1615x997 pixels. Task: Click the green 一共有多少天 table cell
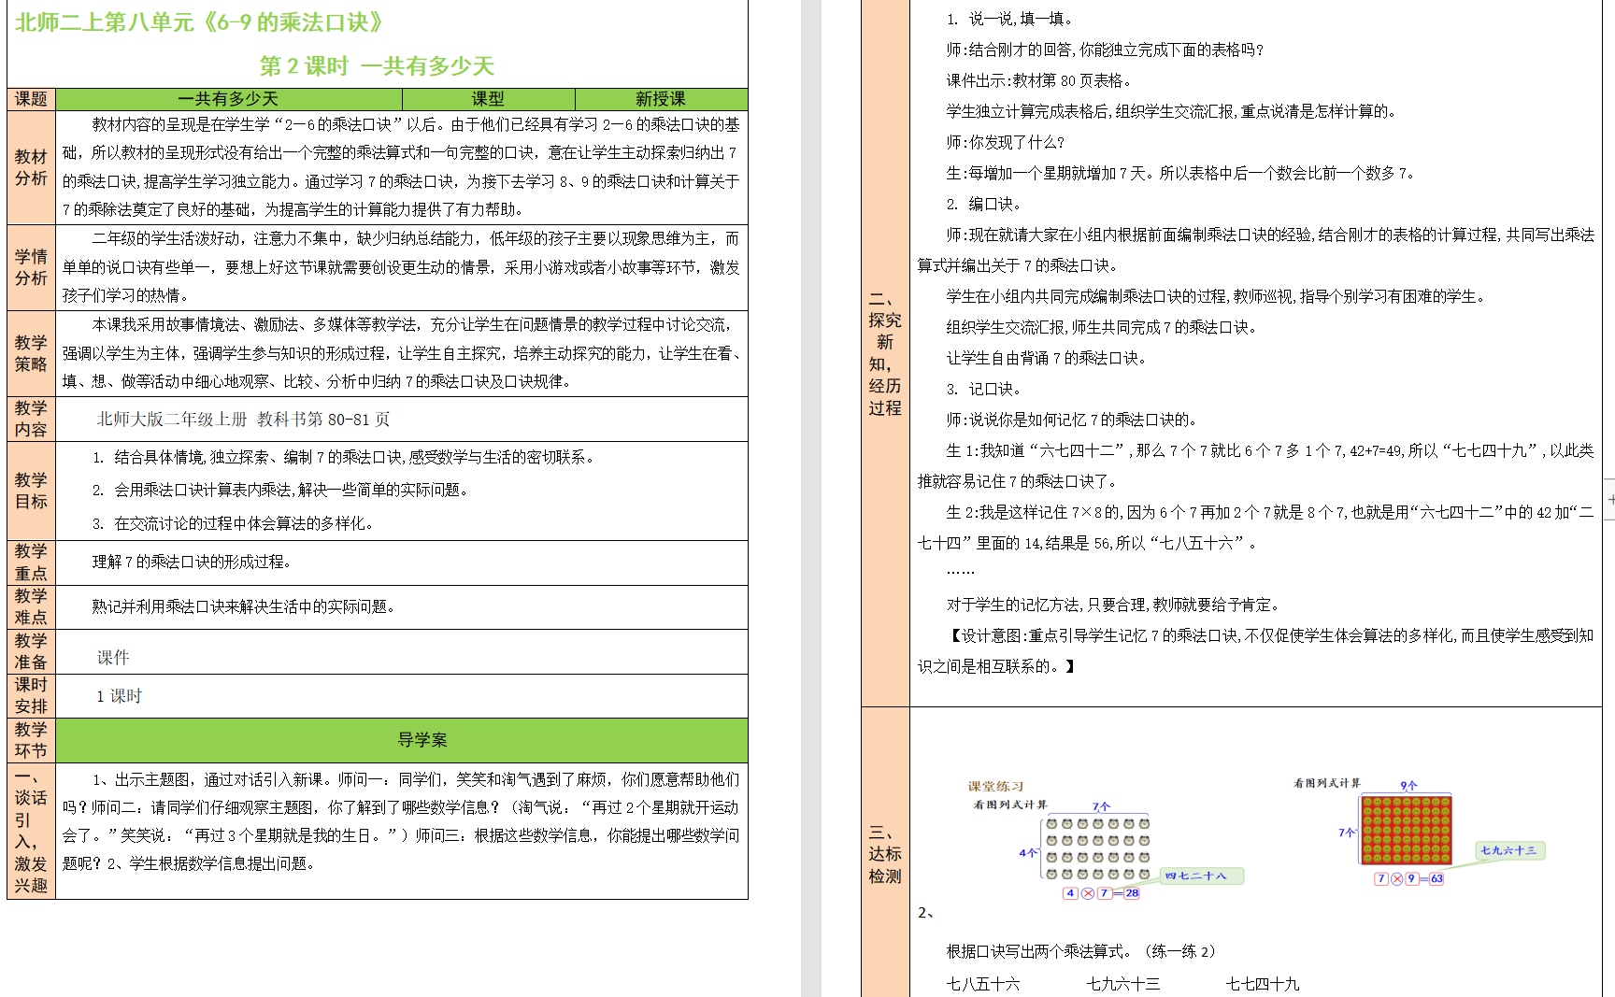coord(229,99)
